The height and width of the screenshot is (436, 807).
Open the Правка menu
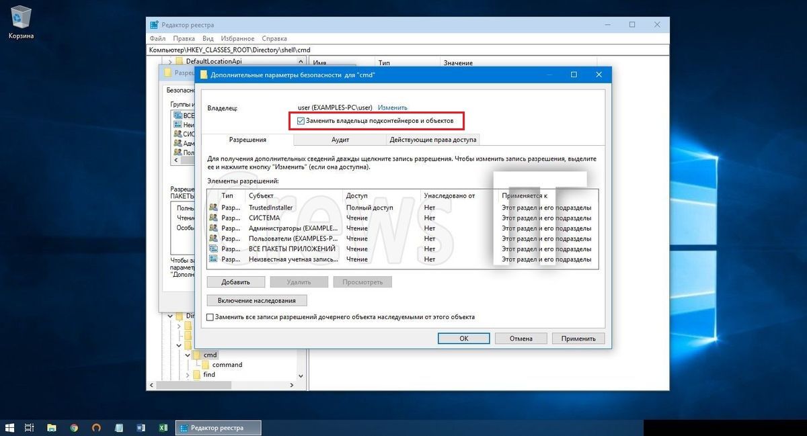coord(184,39)
